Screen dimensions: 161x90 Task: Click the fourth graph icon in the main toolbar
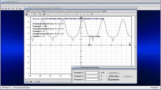tap(13, 8)
